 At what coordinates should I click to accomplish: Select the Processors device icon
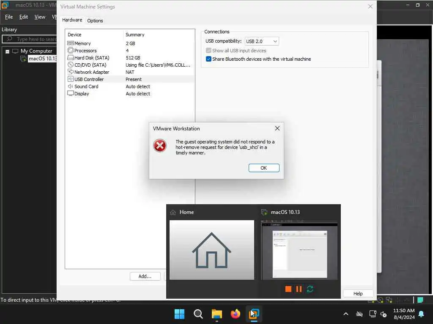(x=71, y=51)
